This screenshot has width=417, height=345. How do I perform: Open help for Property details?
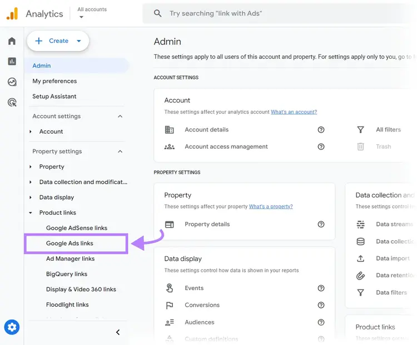(321, 224)
